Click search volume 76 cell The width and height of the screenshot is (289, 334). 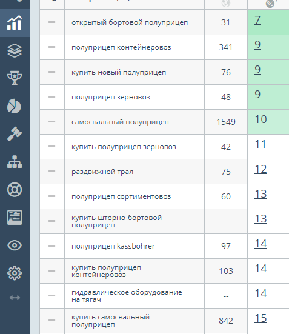[x=226, y=72]
